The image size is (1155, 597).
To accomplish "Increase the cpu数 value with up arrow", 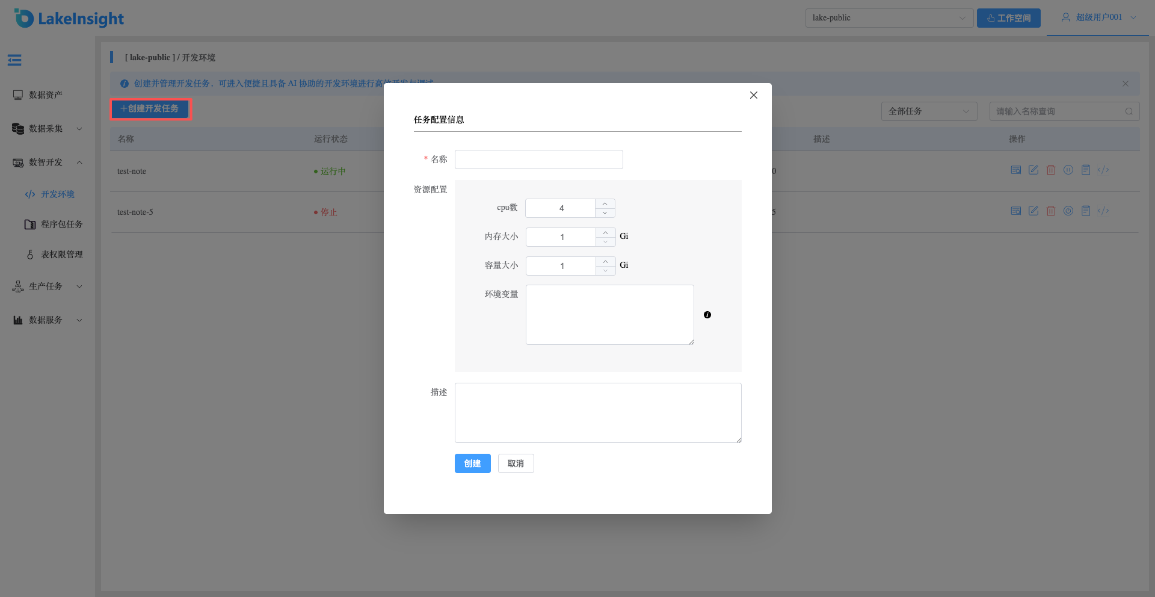I will pyautogui.click(x=605, y=204).
